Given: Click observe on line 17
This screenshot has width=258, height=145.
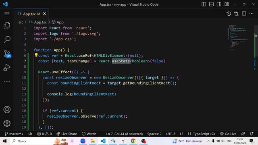Looking at the screenshot, I should (x=88, y=116).
